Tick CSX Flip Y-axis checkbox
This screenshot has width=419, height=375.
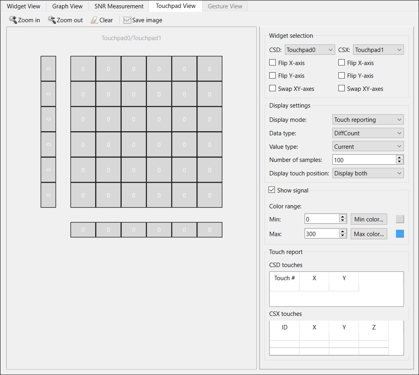(341, 75)
